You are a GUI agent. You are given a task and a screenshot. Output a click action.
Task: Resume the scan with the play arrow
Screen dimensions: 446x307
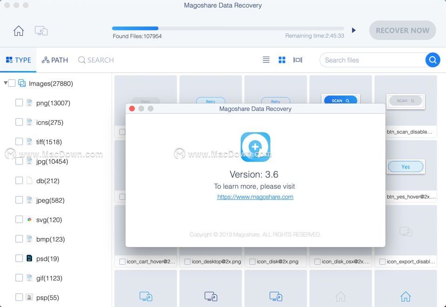click(354, 30)
